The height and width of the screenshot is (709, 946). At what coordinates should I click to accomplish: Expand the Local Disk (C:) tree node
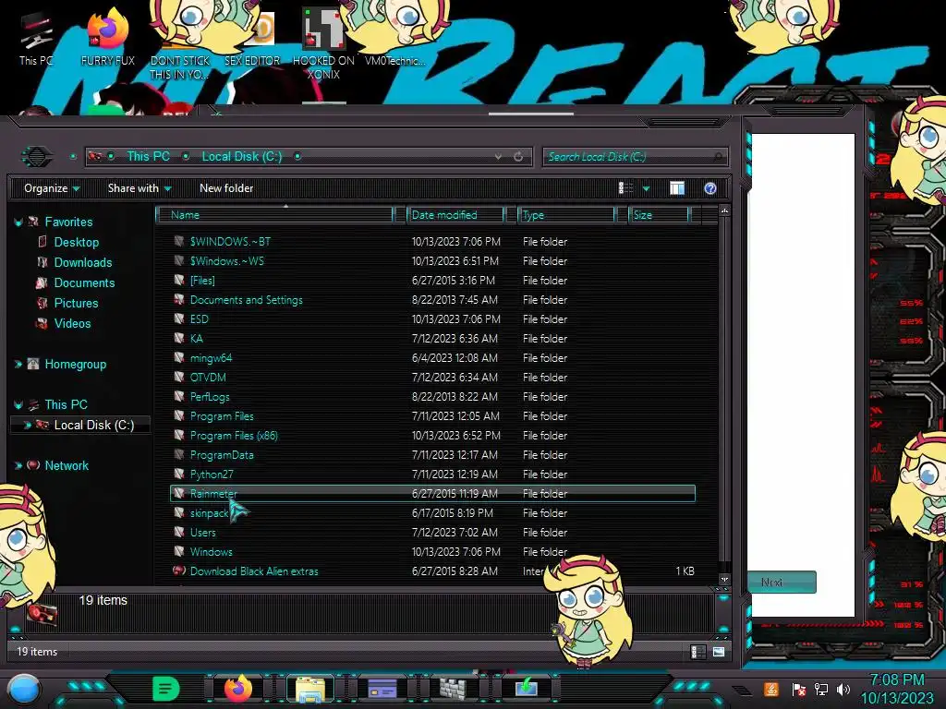click(27, 425)
